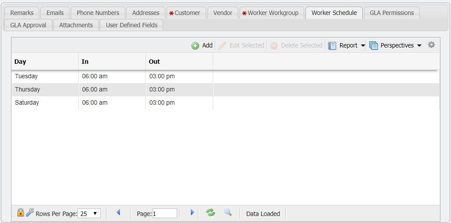The width and height of the screenshot is (451, 223).
Task: Click the settings gear icon in toolbar
Action: click(x=431, y=45)
